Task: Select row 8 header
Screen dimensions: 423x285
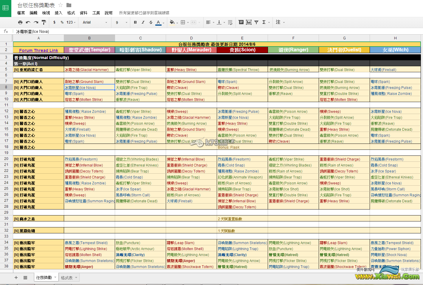Action: click(x=6, y=87)
